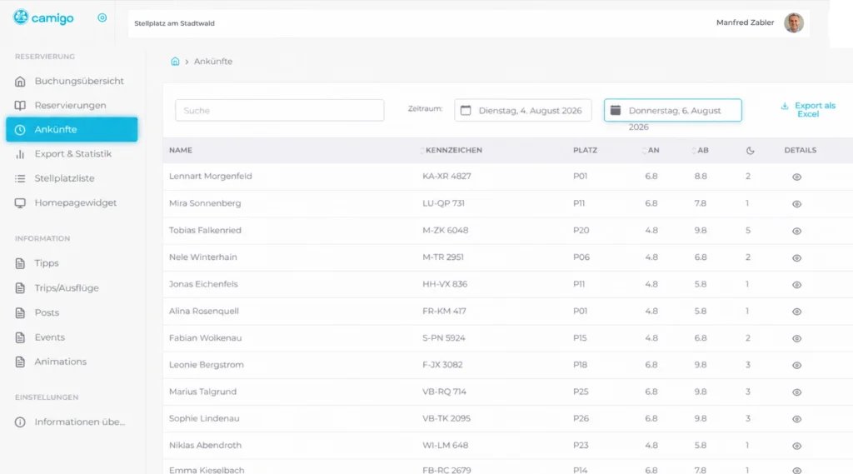The image size is (853, 474).
Task: Open start date picker Dienstag, 4. August 2026
Action: 523,111
